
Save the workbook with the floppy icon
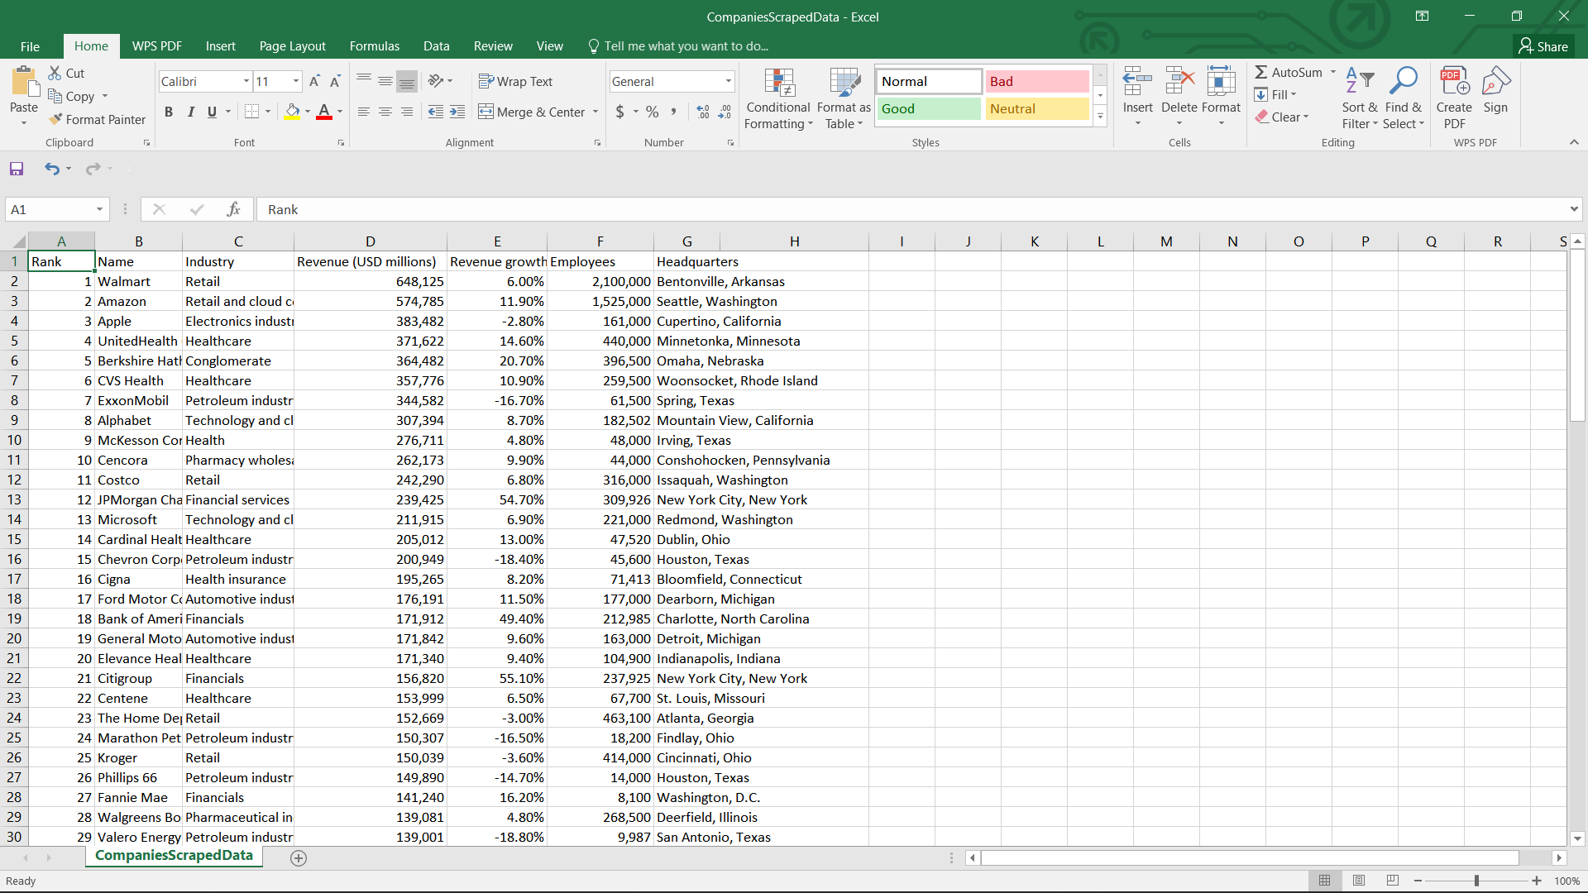click(17, 169)
